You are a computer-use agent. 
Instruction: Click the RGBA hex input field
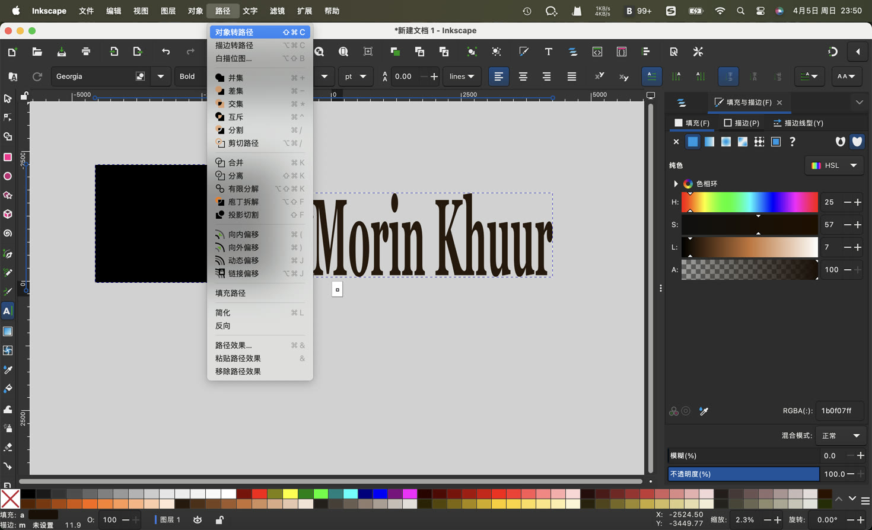[839, 411]
